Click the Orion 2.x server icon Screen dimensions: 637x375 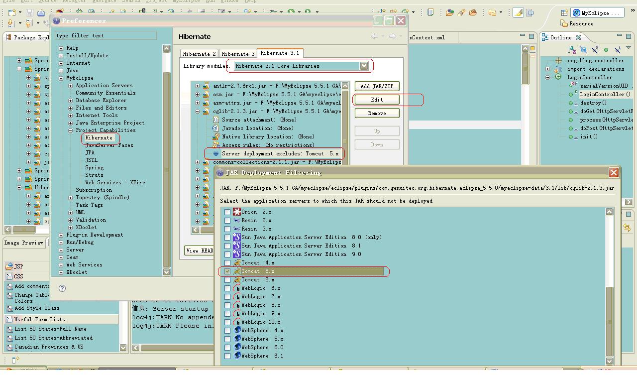(237, 212)
